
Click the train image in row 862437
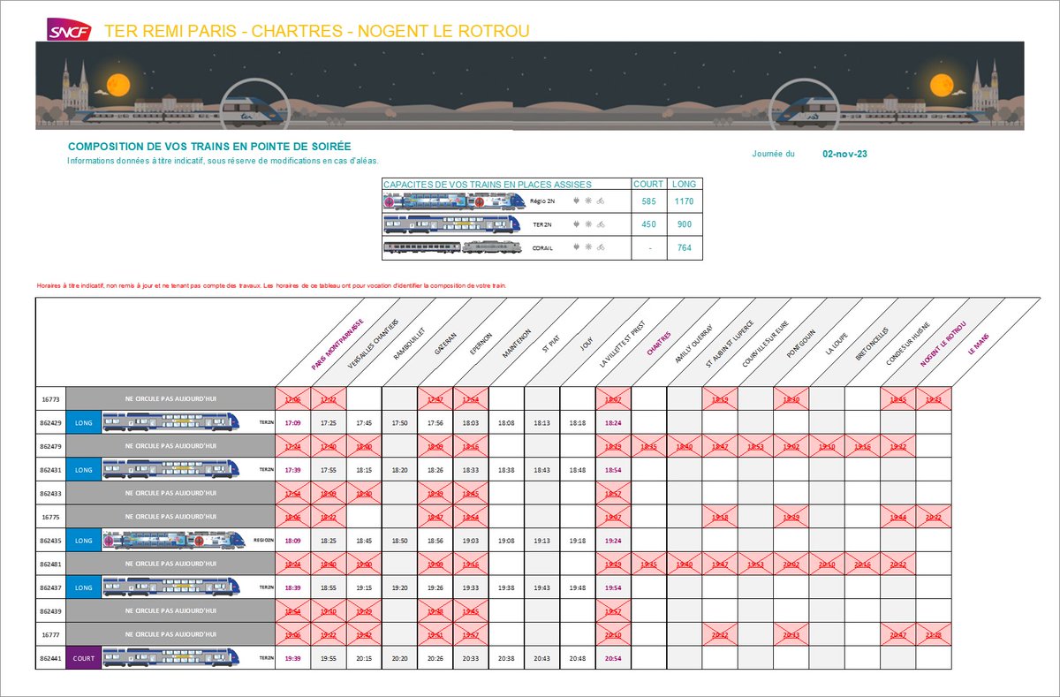click(172, 587)
